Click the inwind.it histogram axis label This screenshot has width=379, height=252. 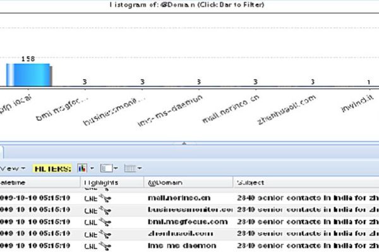pos(358,103)
